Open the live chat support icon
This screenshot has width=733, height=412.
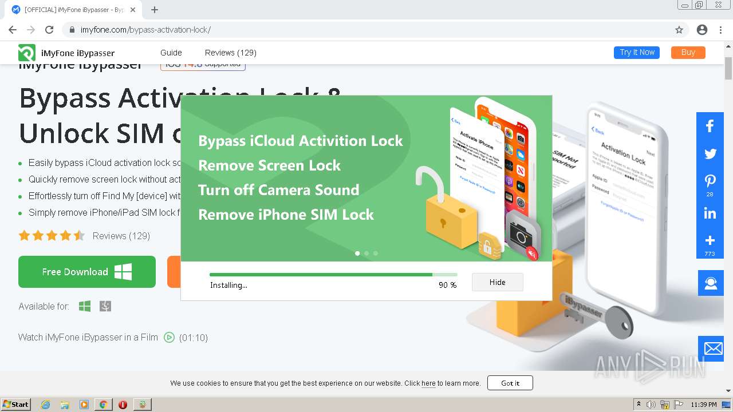click(711, 283)
